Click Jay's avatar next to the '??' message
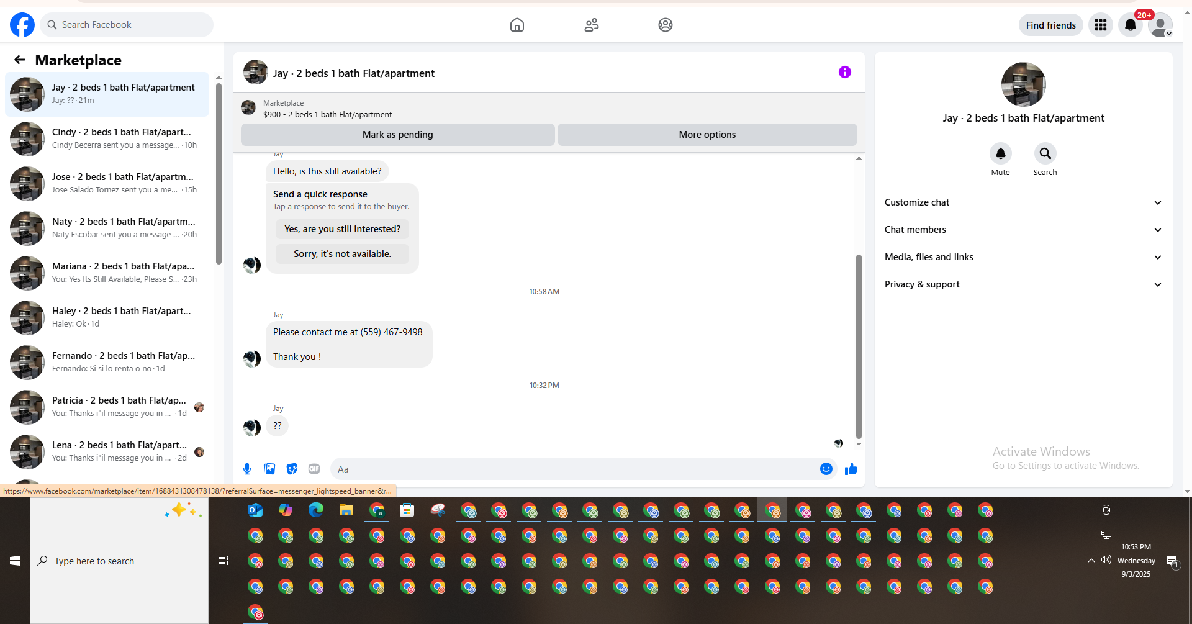This screenshot has width=1192, height=624. click(x=252, y=427)
